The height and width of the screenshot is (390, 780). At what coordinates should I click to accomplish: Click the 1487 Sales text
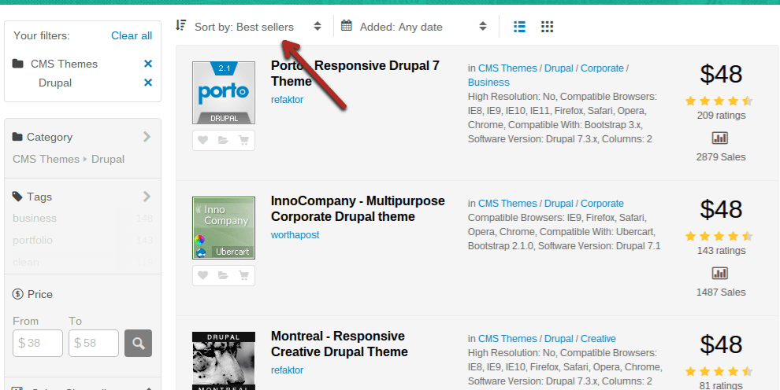(721, 292)
